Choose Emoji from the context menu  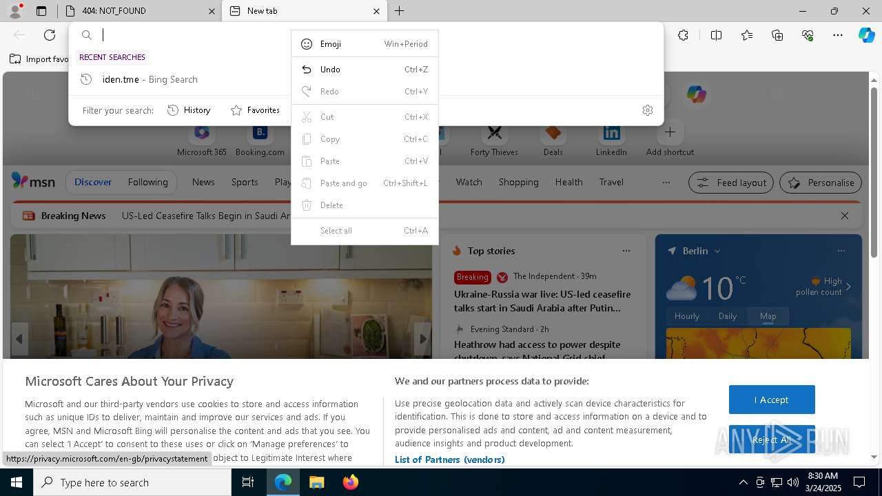point(365,44)
